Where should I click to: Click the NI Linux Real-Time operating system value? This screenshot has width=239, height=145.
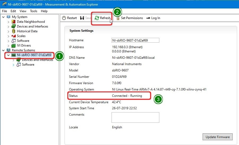pos(159,89)
